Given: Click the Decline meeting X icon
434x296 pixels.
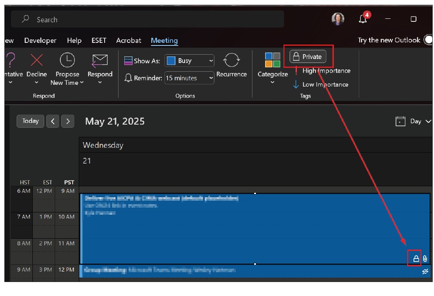Looking at the screenshot, I should tap(37, 60).
